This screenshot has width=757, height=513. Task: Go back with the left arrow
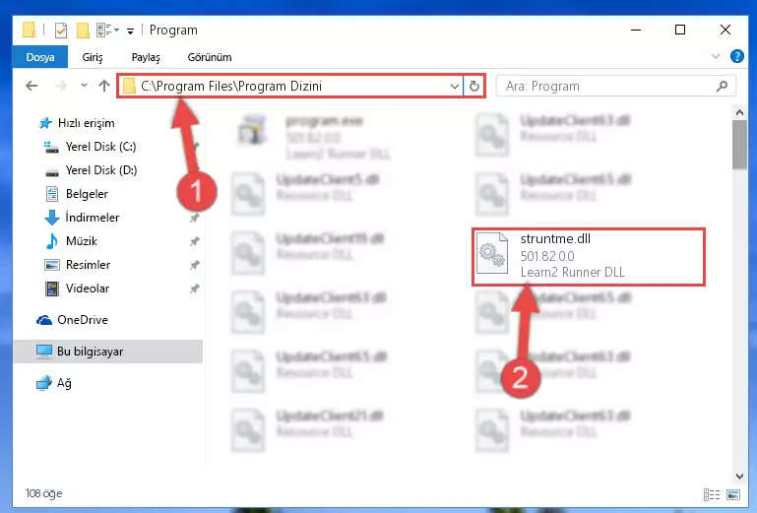[32, 86]
